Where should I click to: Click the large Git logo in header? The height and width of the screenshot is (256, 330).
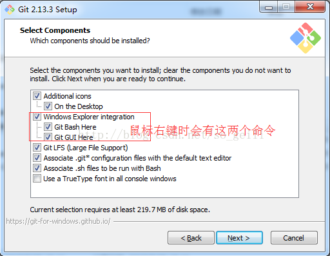pyautogui.click(x=306, y=38)
